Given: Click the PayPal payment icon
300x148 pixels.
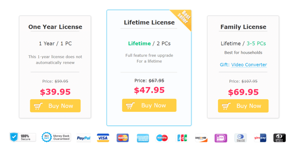Looking at the screenshot, I should (84, 138).
